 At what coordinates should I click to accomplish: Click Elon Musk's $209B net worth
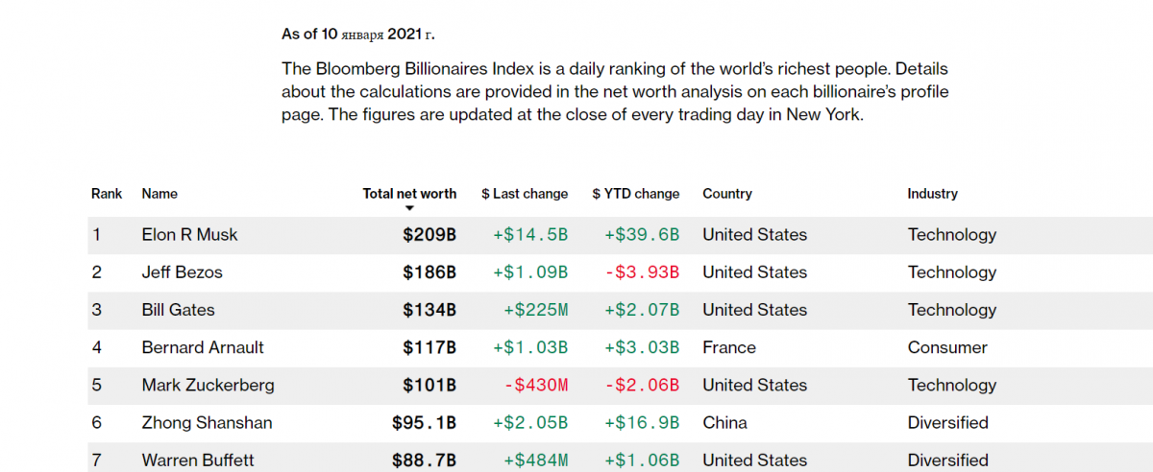(x=429, y=235)
